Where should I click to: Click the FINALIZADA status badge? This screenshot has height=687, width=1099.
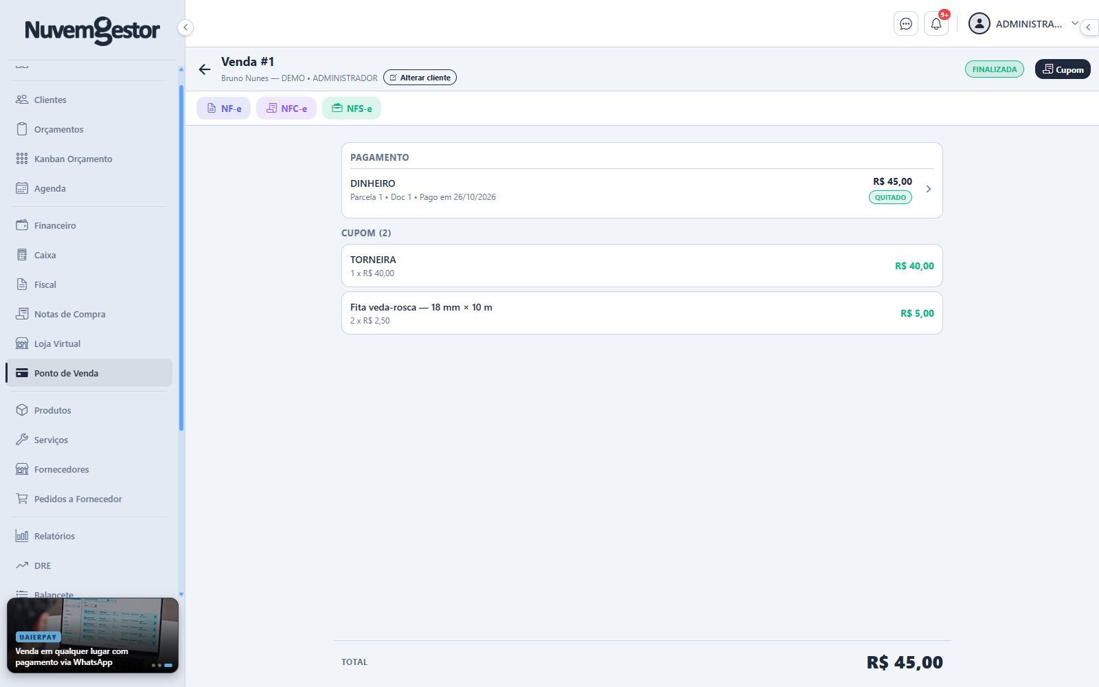995,69
